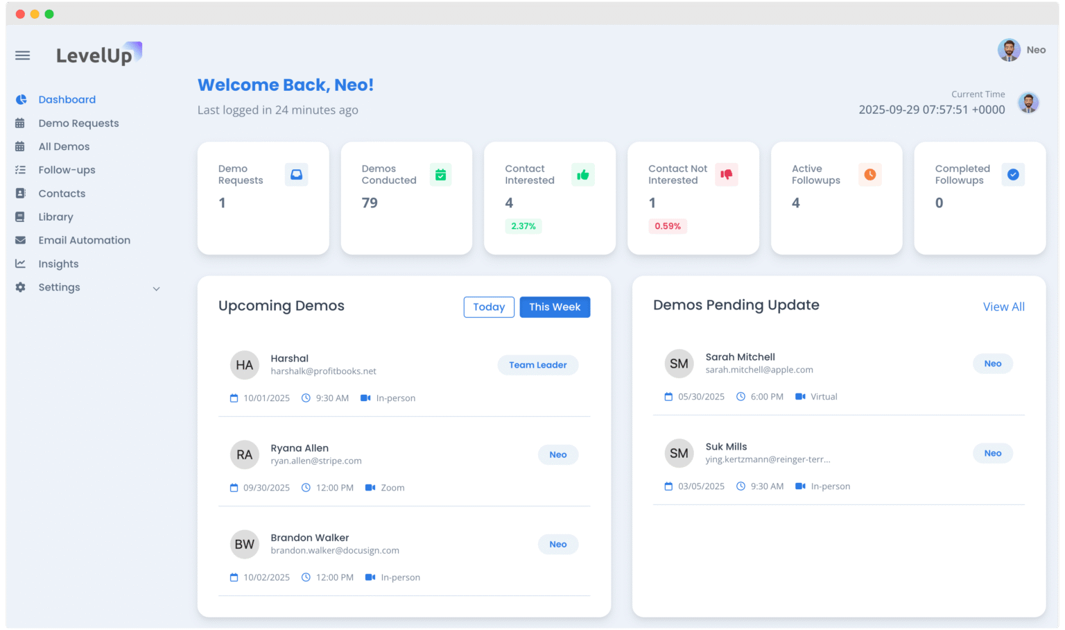Click the thumbs-down icon on Contact Not Interested

pos(726,175)
